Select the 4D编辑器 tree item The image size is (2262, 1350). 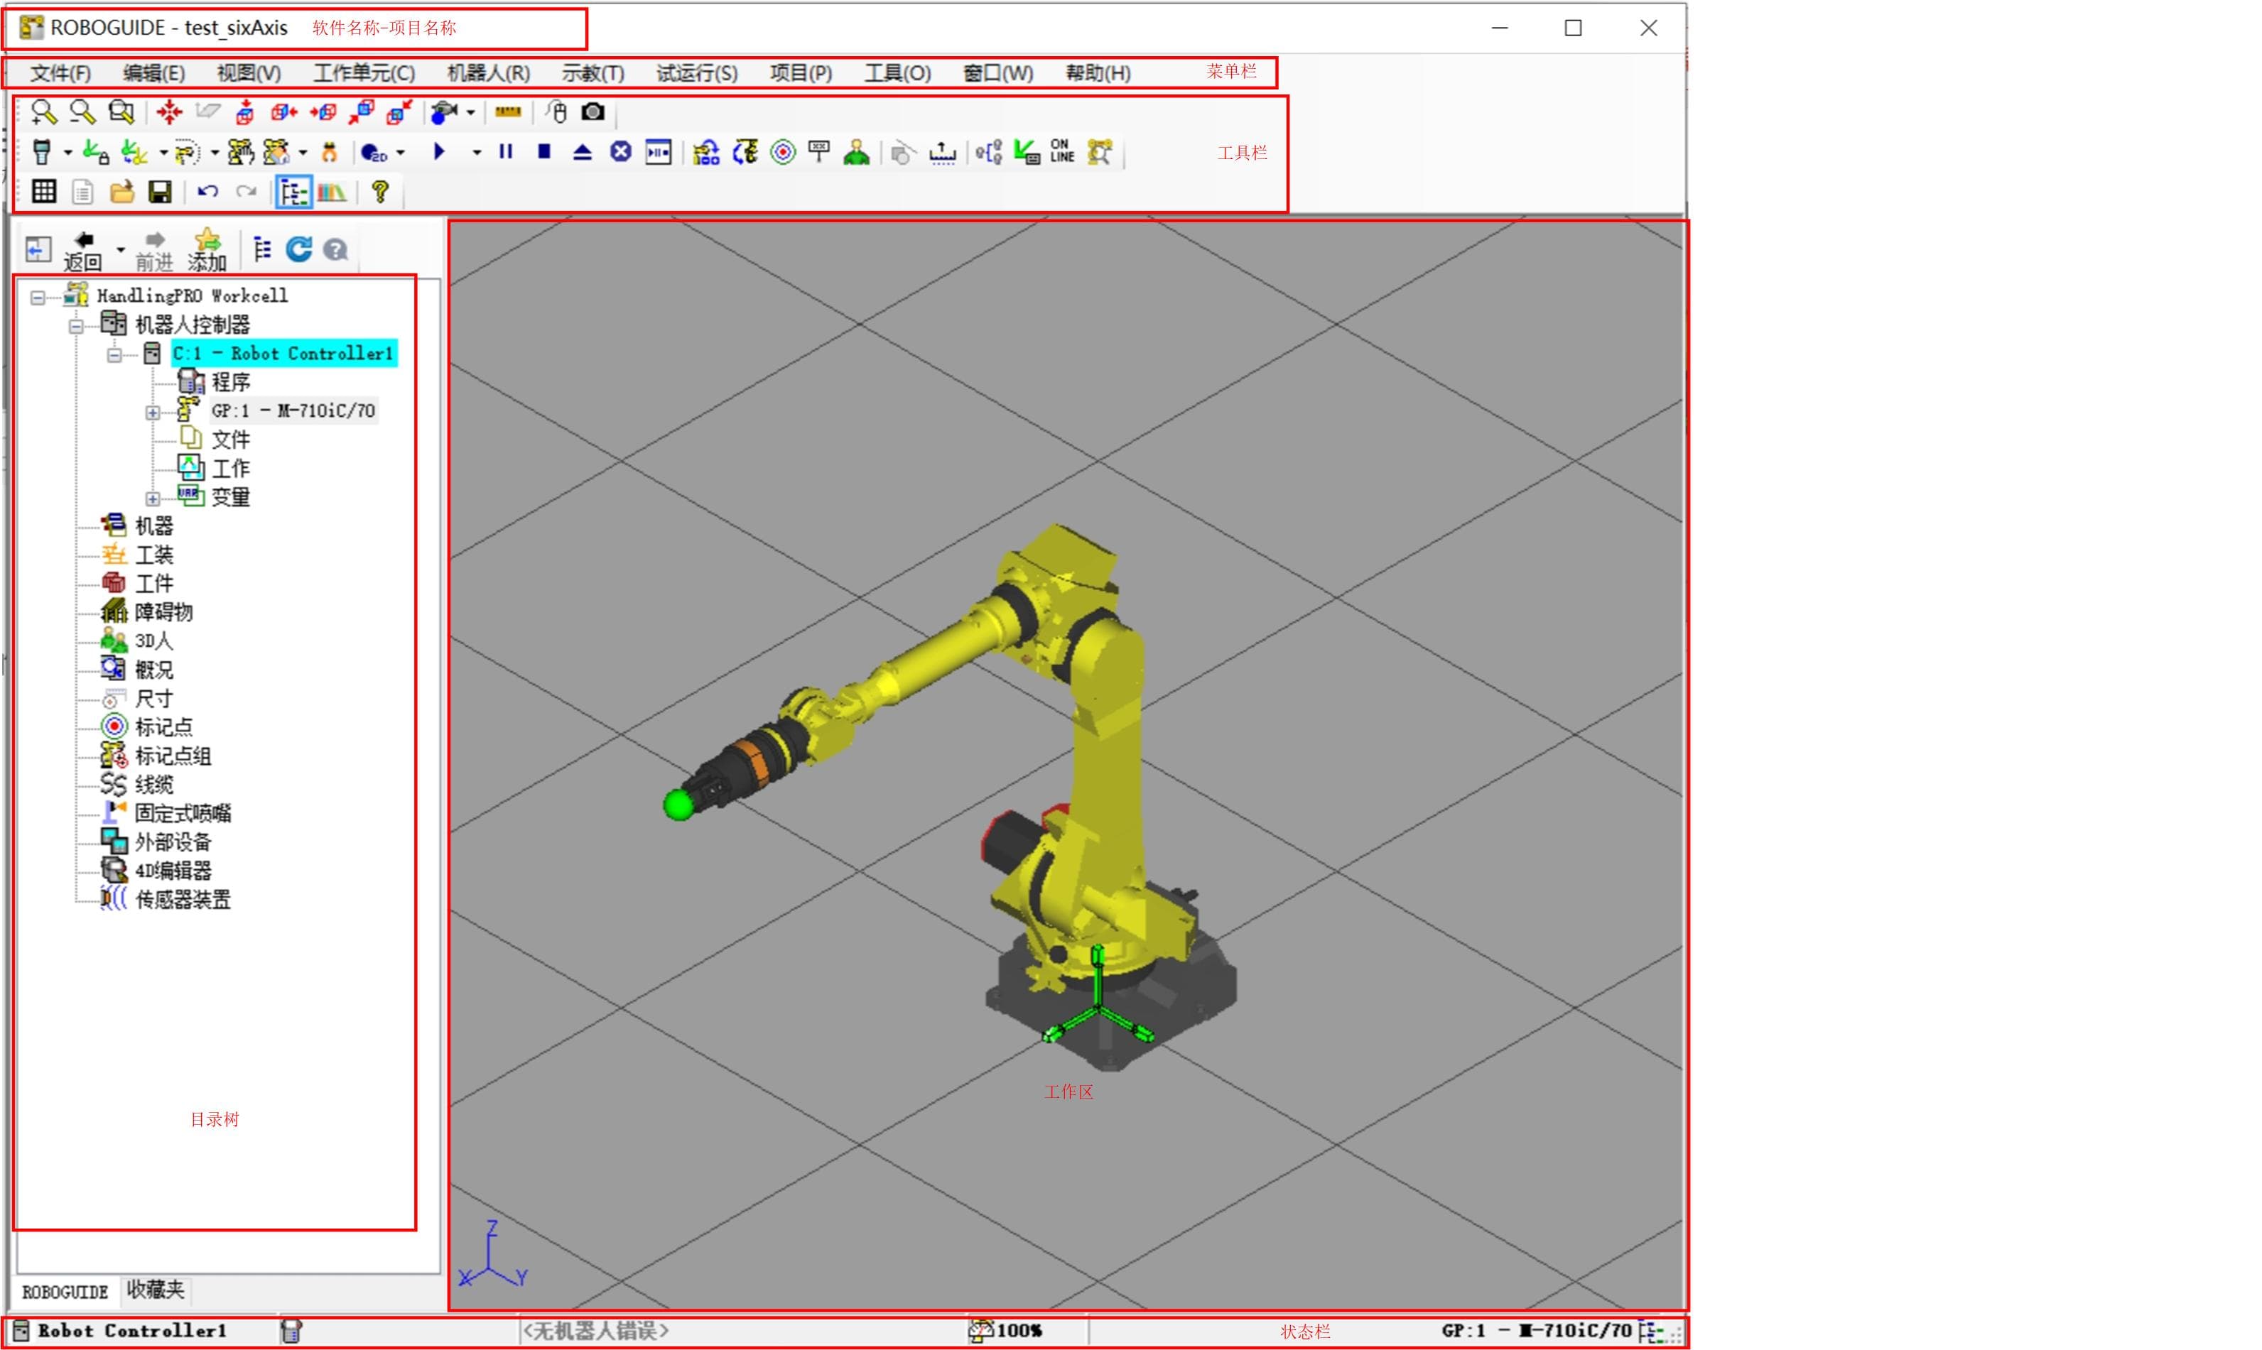(173, 871)
